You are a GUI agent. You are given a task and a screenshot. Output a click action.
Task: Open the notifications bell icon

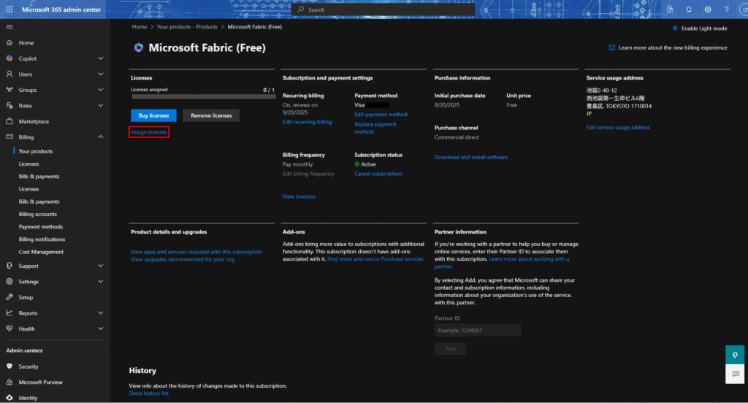689,9
